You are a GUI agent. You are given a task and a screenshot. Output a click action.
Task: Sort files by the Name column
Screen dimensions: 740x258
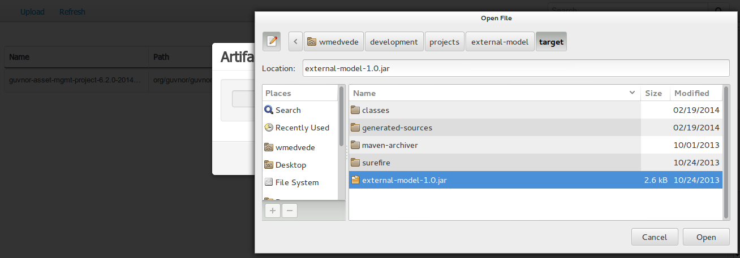click(x=492, y=93)
